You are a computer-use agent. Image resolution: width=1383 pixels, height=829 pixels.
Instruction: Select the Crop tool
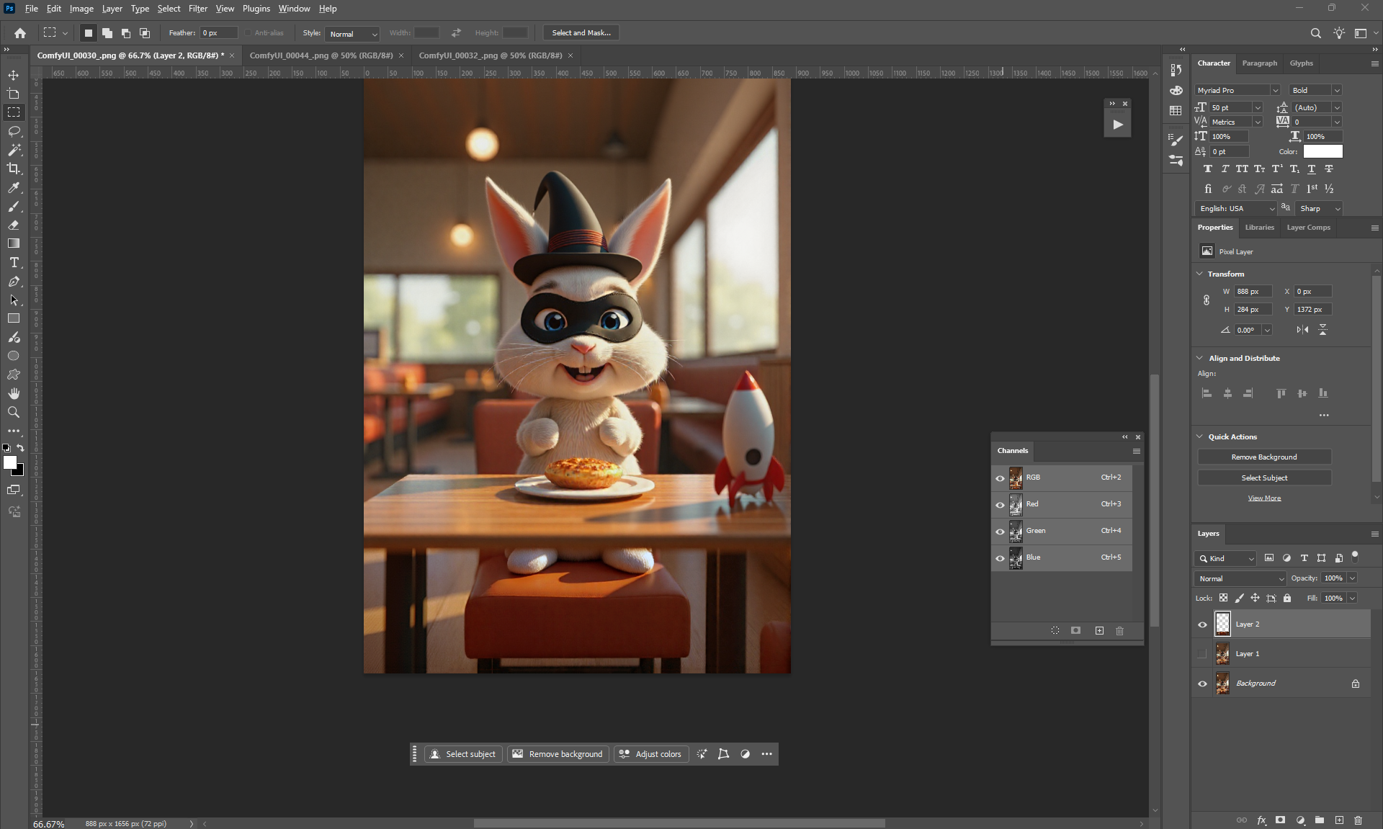[x=14, y=169]
